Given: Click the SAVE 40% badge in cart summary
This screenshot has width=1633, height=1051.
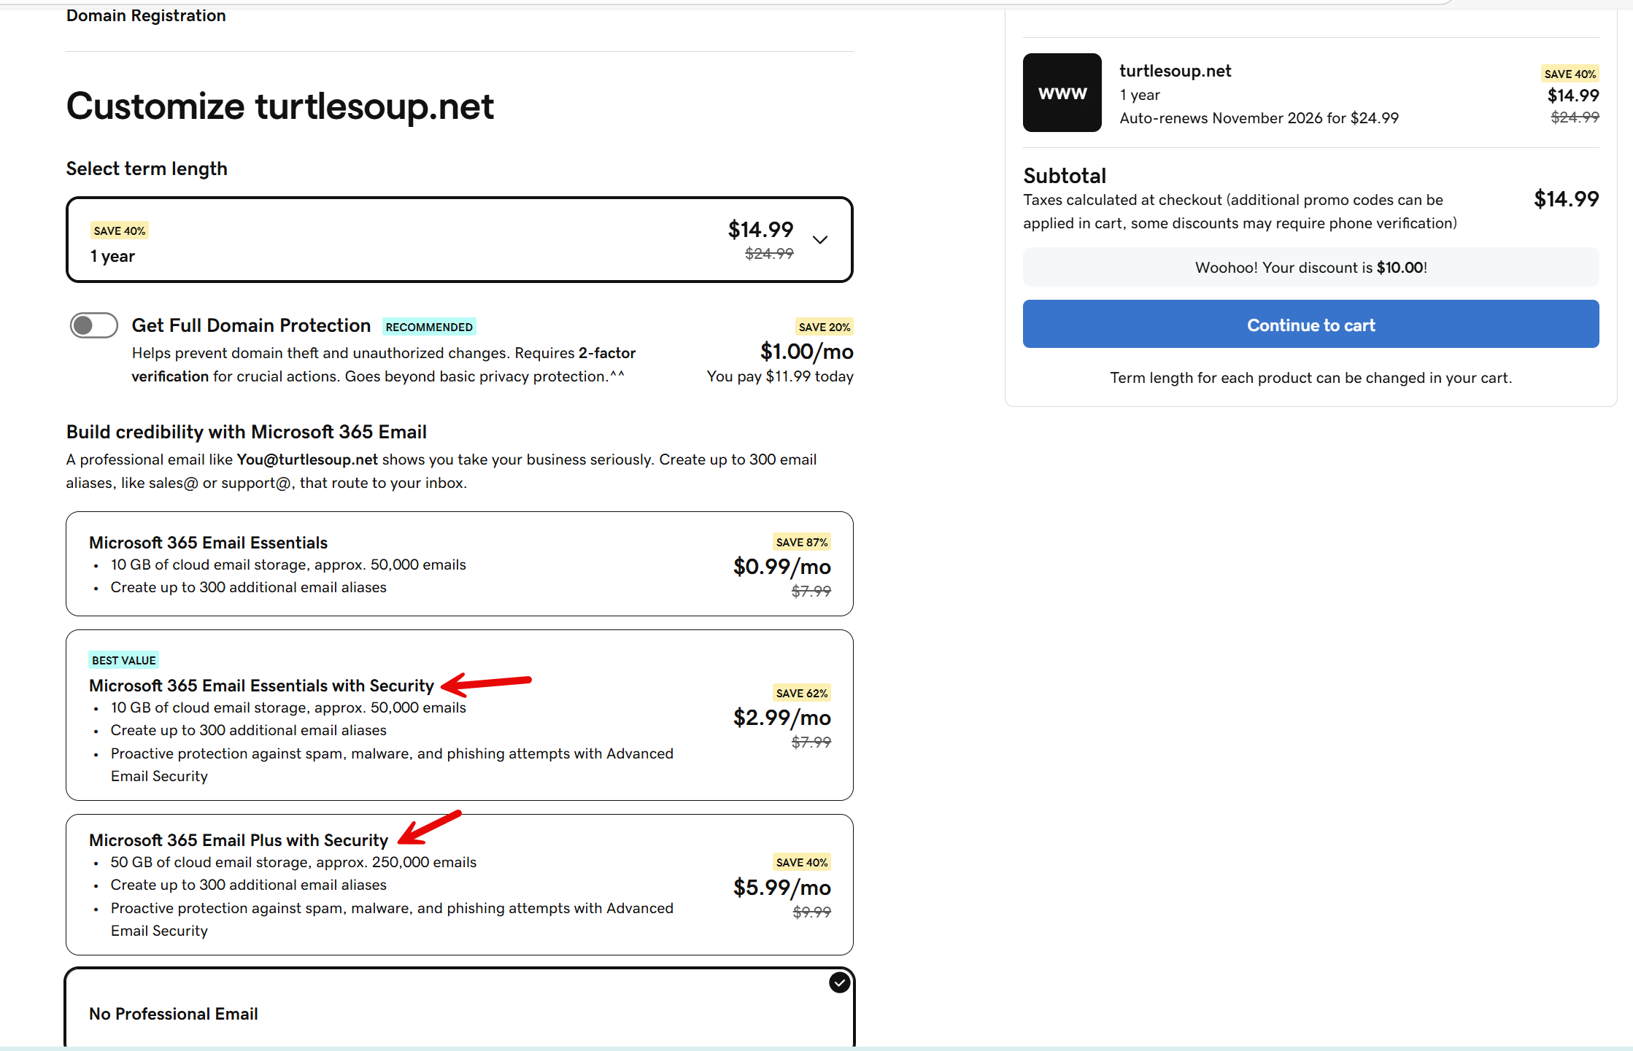Looking at the screenshot, I should [1570, 74].
